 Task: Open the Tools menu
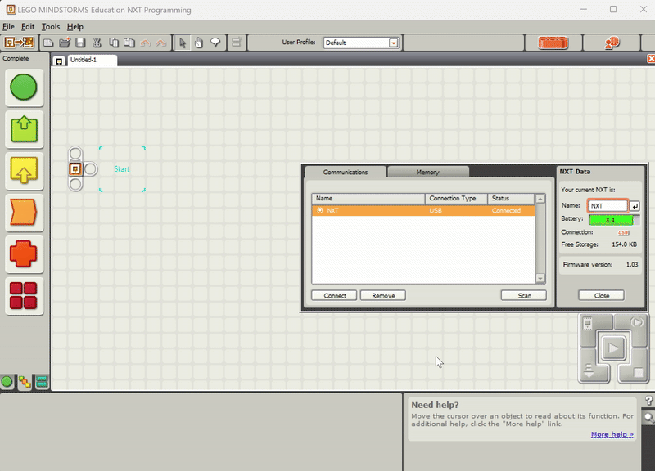(x=51, y=27)
